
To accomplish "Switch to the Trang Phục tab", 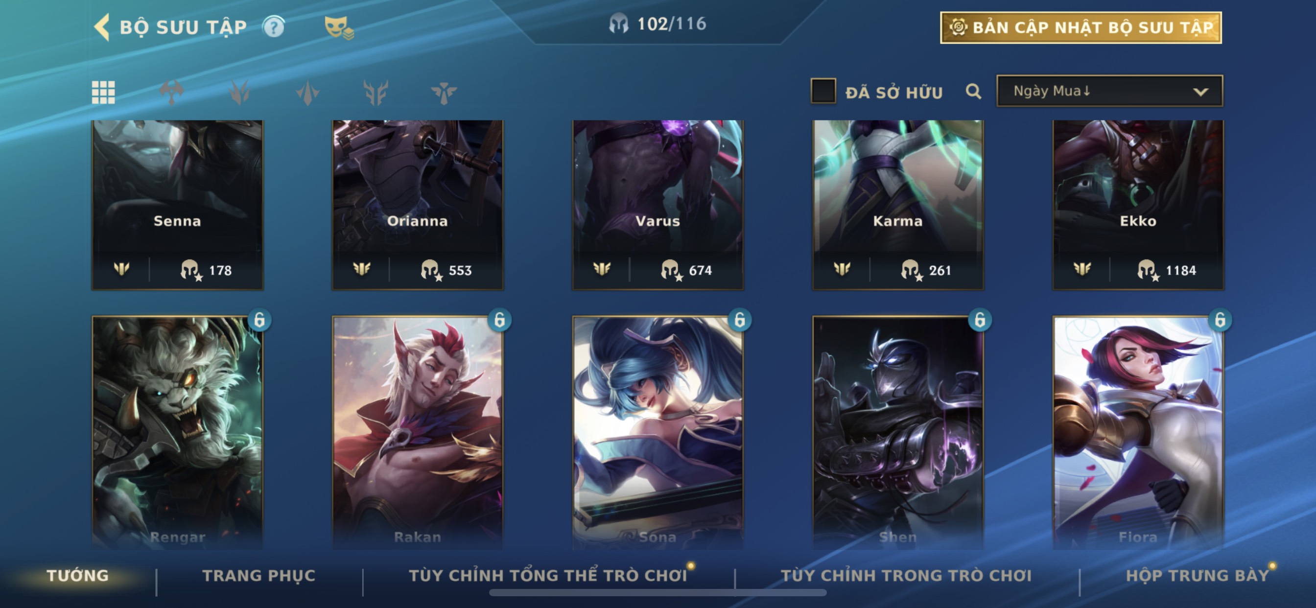I will [259, 575].
